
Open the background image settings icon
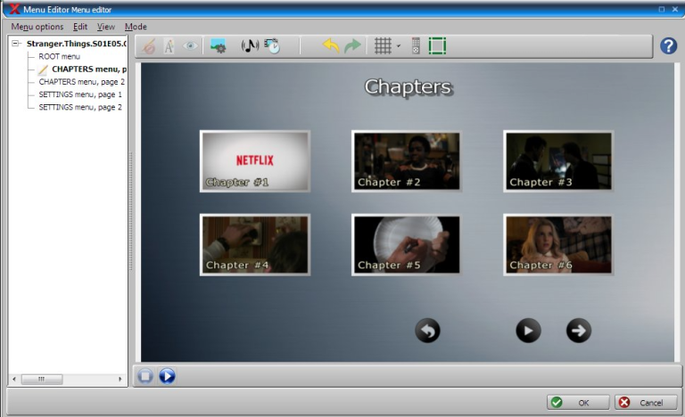(x=218, y=45)
